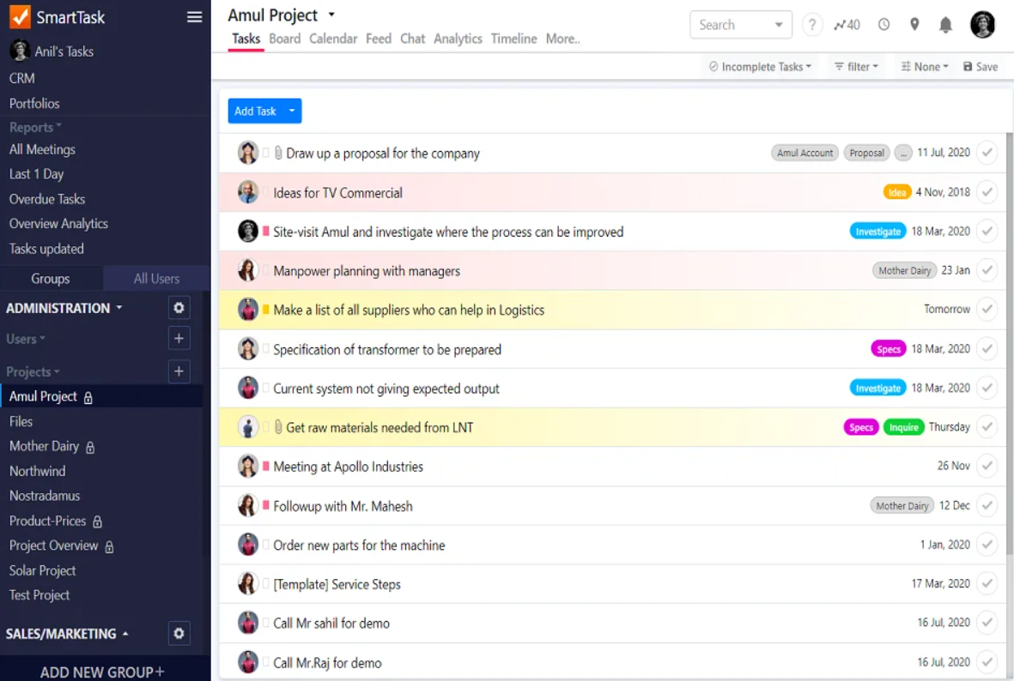This screenshot has width=1014, height=681.
Task: Open the Northwind project
Action: 38,471
